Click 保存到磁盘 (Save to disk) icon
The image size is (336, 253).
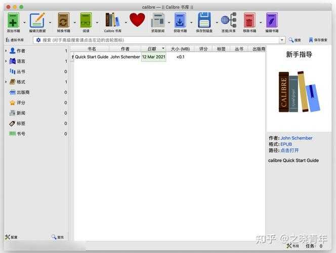click(204, 21)
